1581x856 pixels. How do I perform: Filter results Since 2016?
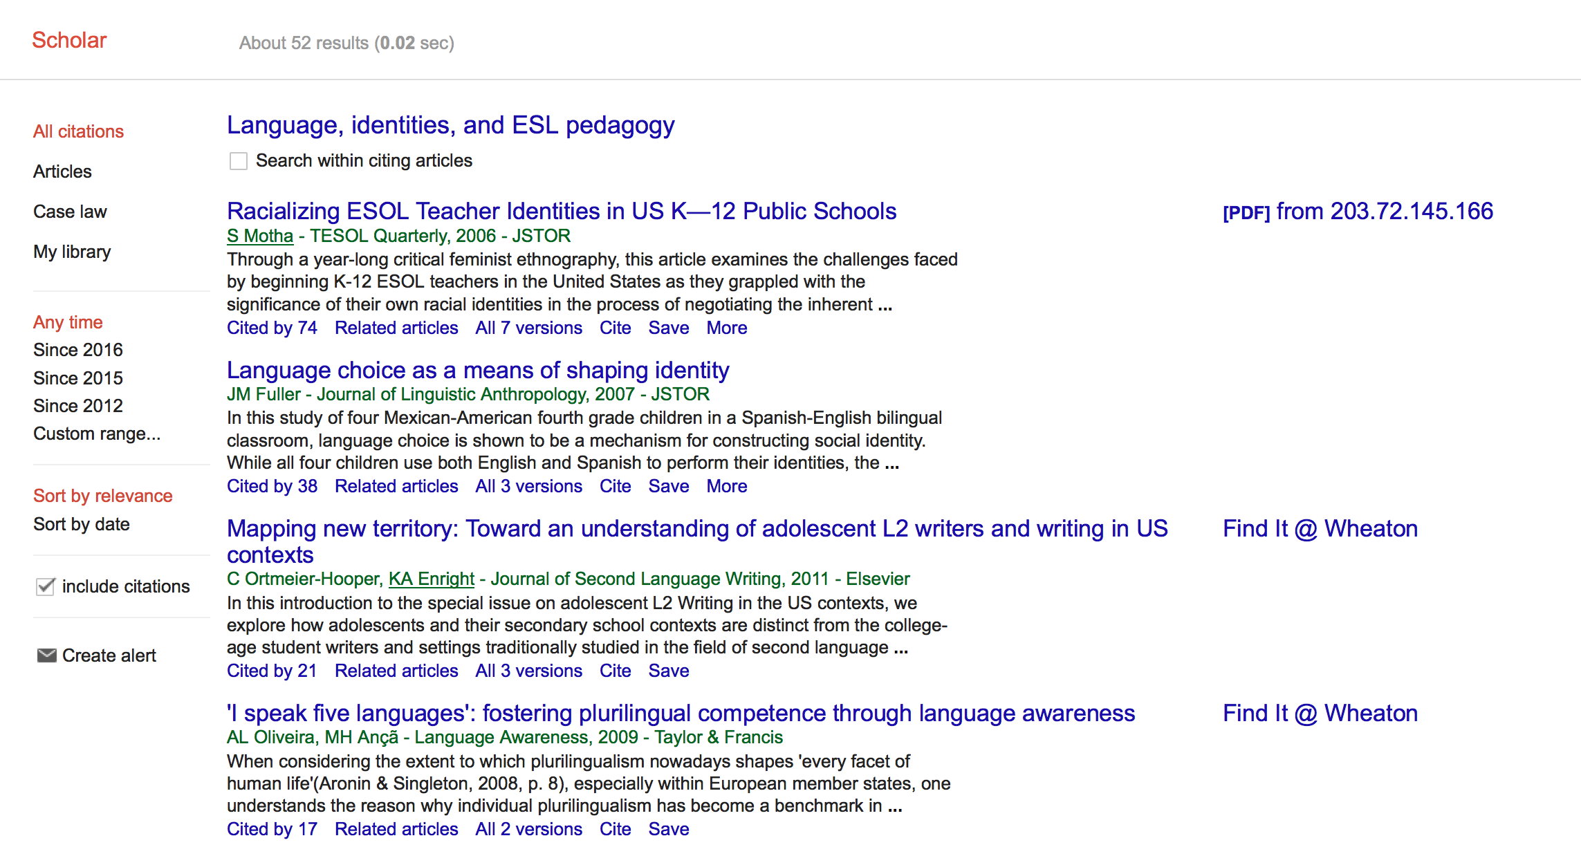click(77, 350)
